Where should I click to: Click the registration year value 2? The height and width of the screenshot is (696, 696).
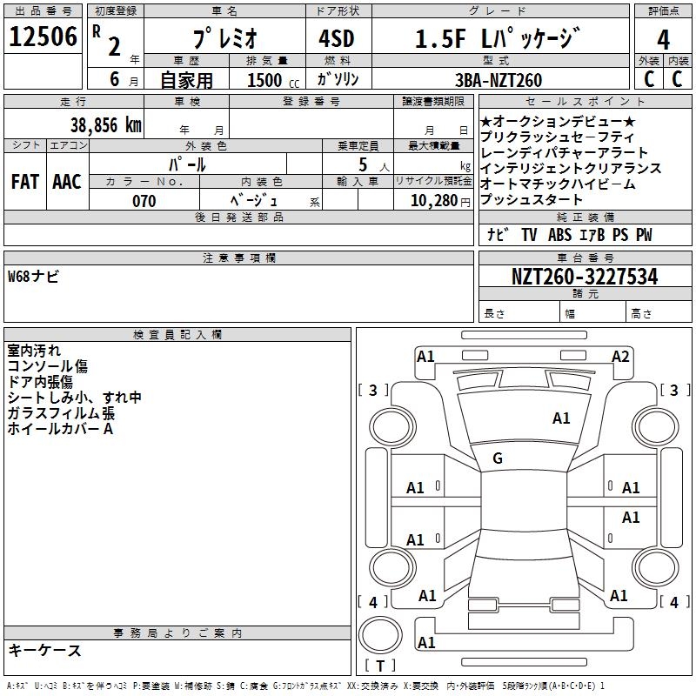point(115,47)
